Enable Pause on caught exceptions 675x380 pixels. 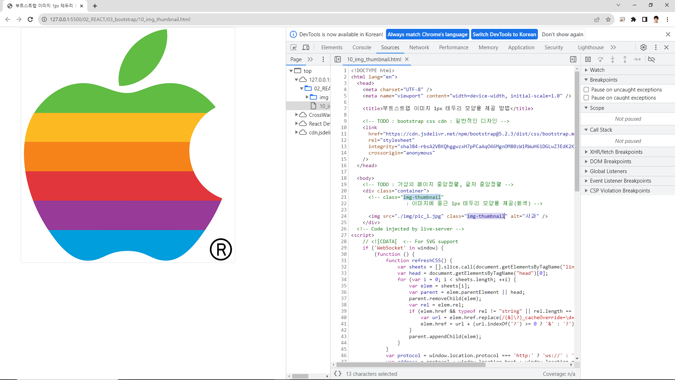coord(586,98)
